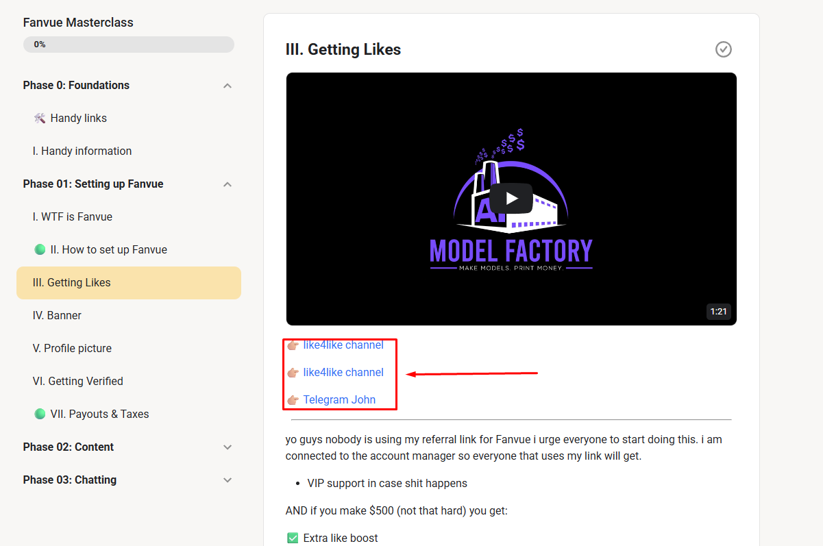Click the green dot beside Payouts & Taxes
The width and height of the screenshot is (823, 546).
click(40, 414)
